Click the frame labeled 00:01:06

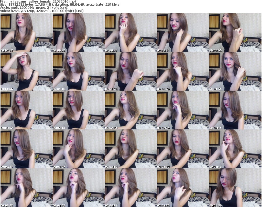tap(26, 71)
